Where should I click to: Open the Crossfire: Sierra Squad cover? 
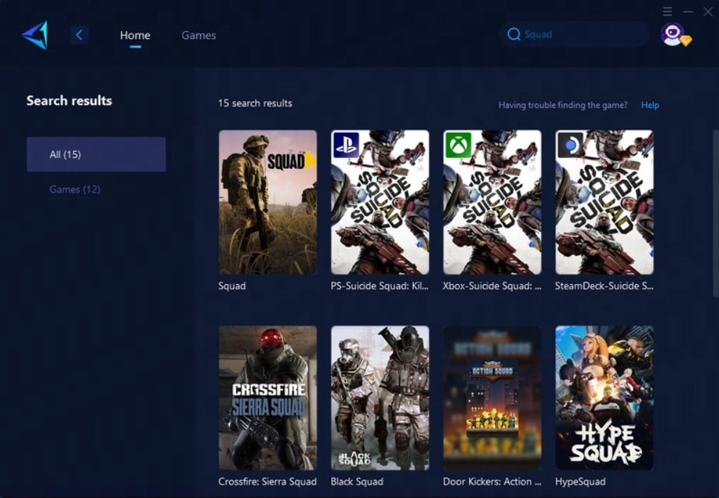tap(267, 398)
